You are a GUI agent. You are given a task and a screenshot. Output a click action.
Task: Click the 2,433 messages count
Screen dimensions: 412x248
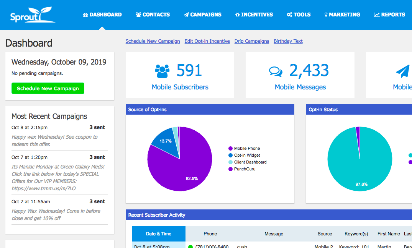(x=309, y=70)
